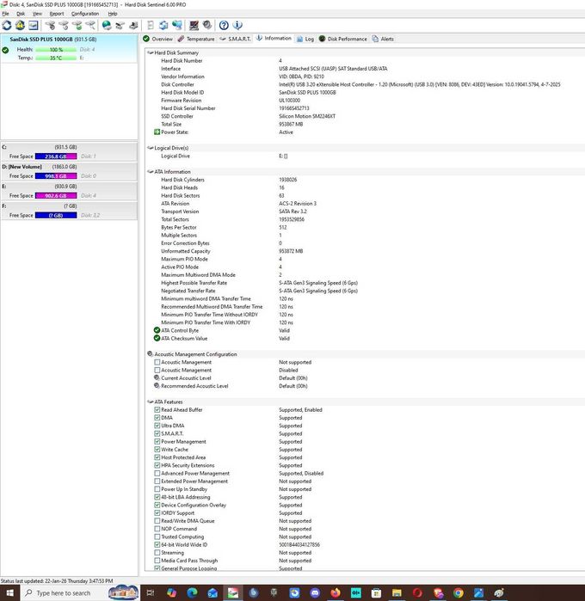
Task: Click the yellow warning alert toolbar icon
Action: tap(20, 25)
